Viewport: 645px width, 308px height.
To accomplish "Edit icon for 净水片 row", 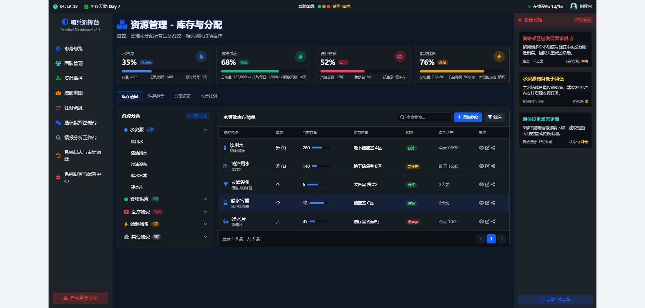I will pyautogui.click(x=487, y=221).
